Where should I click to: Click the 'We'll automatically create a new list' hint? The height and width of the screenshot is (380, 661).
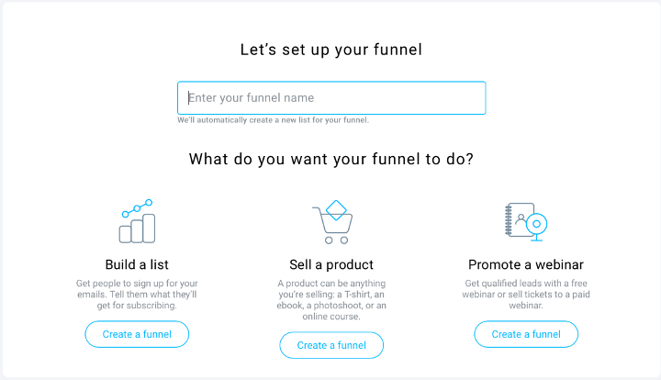pos(274,120)
